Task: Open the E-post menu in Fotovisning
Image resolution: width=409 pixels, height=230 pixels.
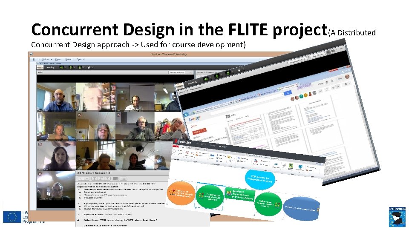Action: click(x=58, y=60)
